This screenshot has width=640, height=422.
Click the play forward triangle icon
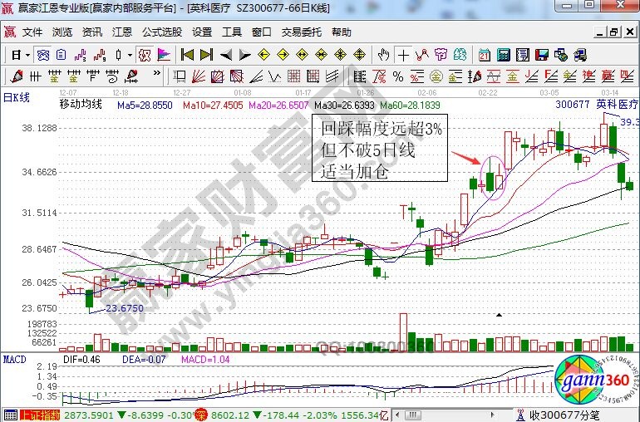point(244,55)
